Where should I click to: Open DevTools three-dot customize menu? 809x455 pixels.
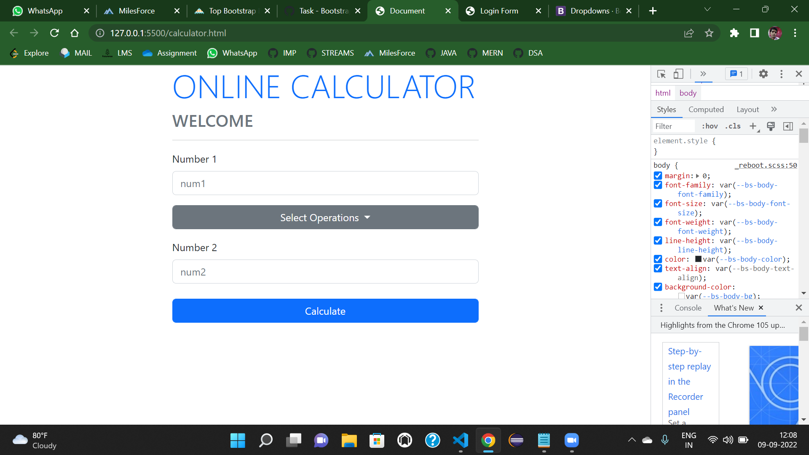pos(781,74)
